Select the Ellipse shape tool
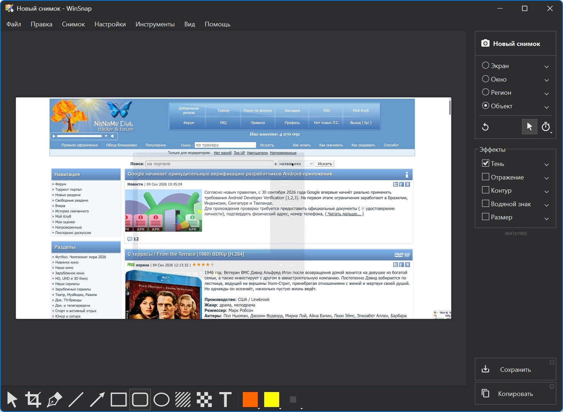The width and height of the screenshot is (563, 412). (162, 400)
